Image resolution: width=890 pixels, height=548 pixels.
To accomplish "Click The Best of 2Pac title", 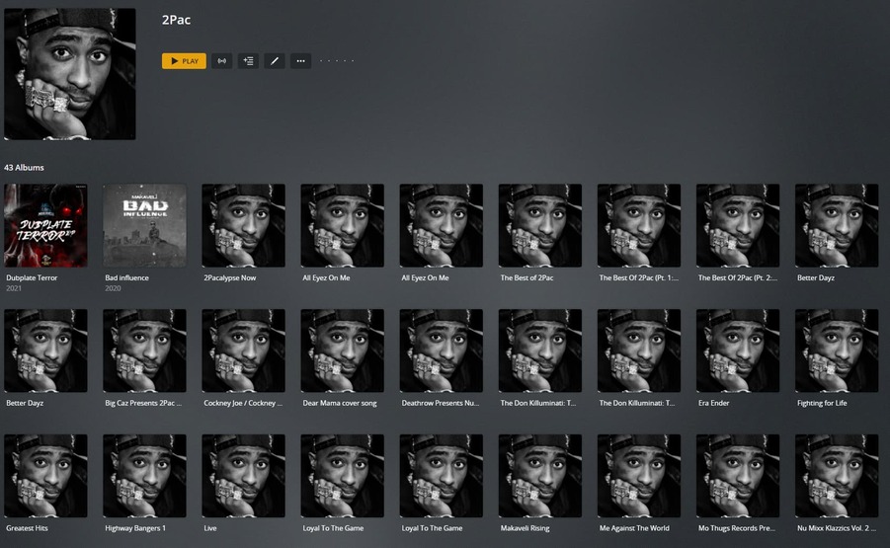I will pyautogui.click(x=526, y=278).
